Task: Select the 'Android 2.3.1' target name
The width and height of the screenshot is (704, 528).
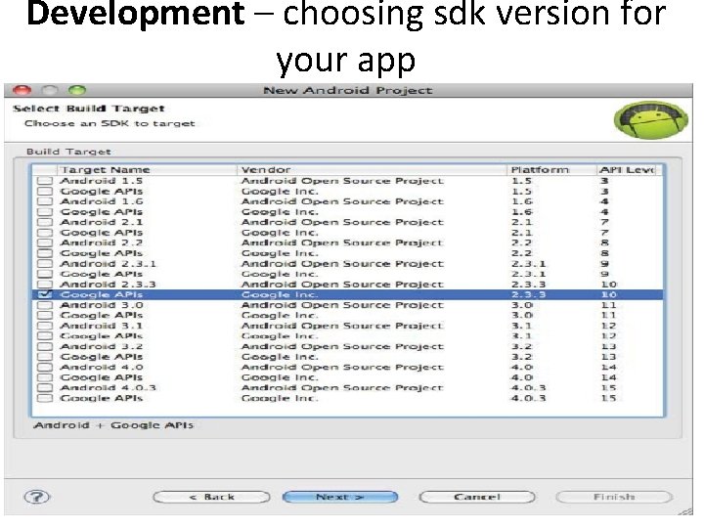Action: click(x=109, y=264)
